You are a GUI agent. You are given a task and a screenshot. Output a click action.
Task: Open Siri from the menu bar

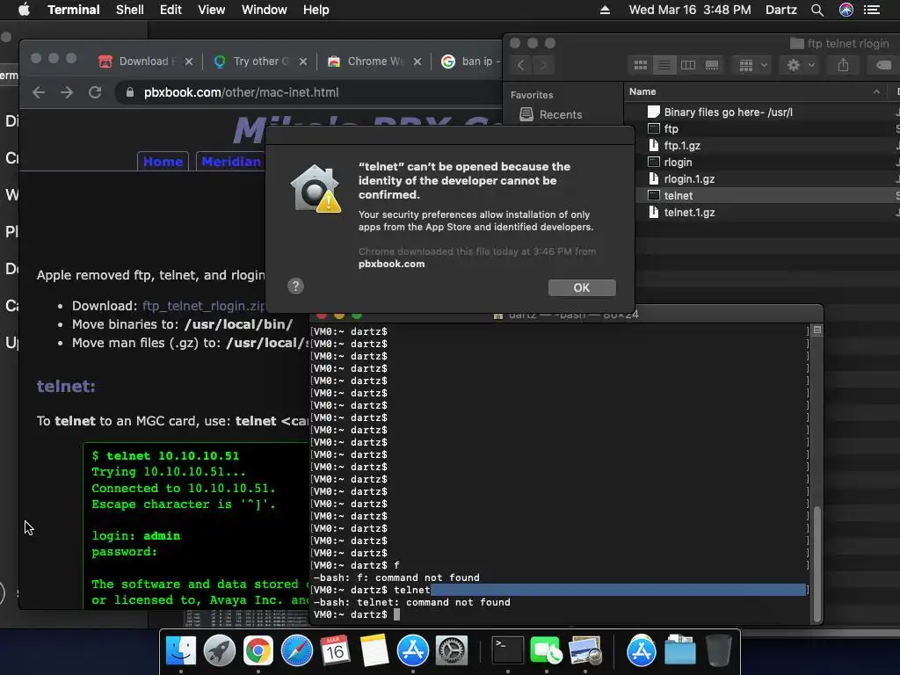[x=846, y=10]
